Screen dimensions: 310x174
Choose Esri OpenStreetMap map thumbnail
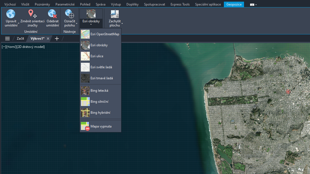tap(85, 34)
